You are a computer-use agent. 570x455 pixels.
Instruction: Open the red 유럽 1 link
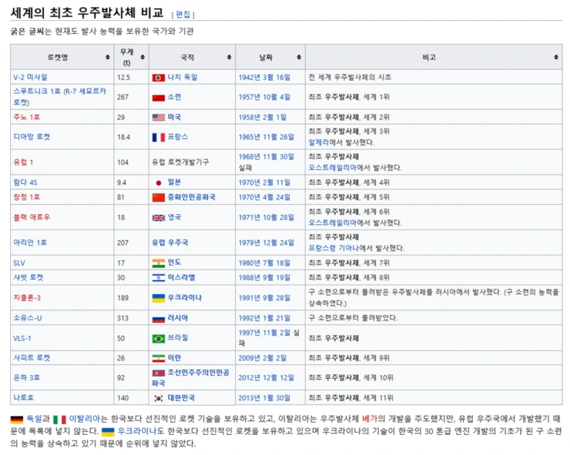23,162
